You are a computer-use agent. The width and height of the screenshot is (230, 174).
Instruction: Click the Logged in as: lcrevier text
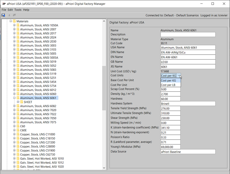214,15
